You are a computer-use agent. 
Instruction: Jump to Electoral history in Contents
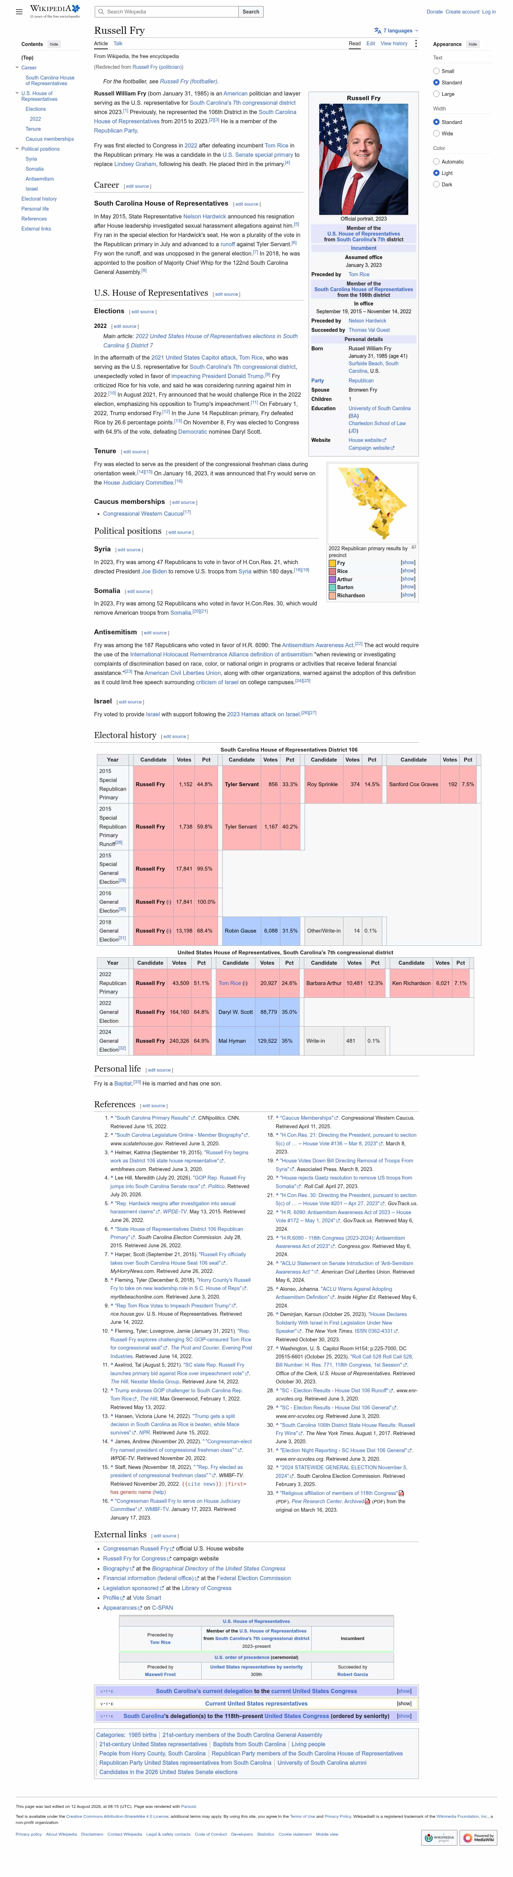(x=38, y=199)
